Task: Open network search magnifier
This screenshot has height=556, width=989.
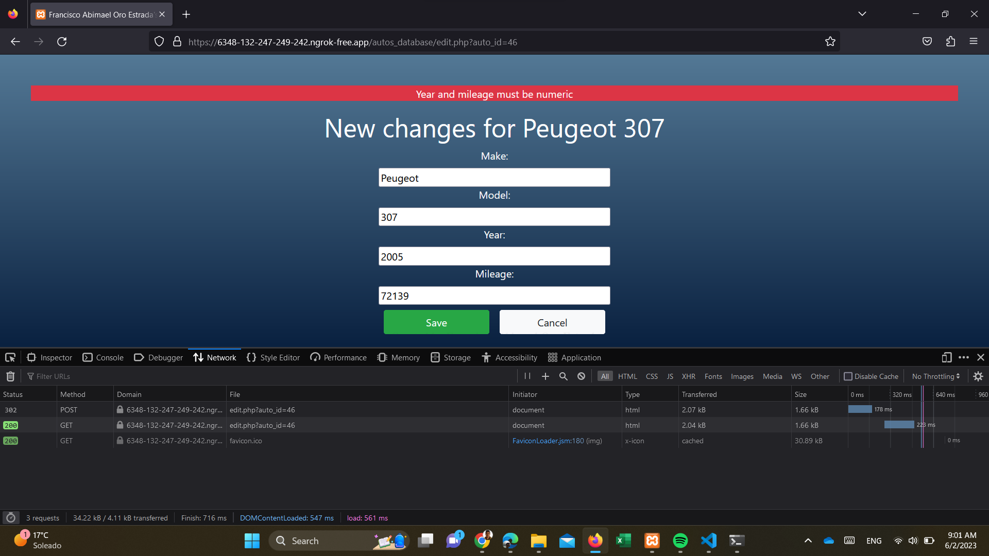Action: click(564, 376)
